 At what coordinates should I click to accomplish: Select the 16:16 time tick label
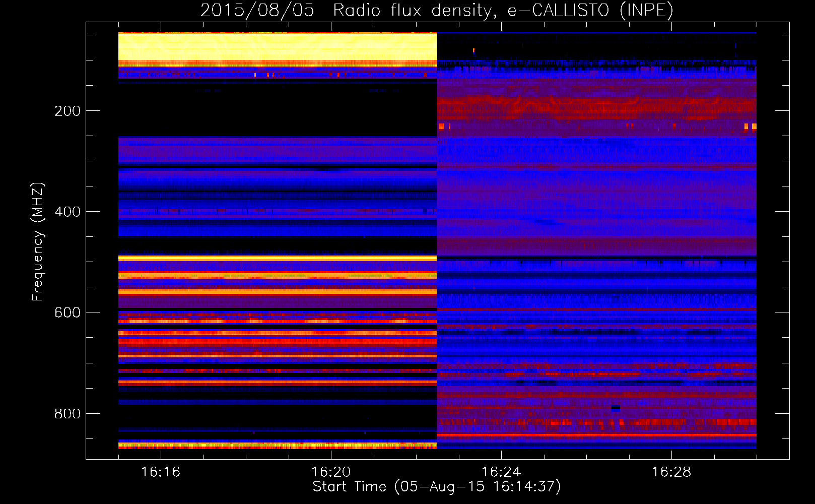pos(161,472)
